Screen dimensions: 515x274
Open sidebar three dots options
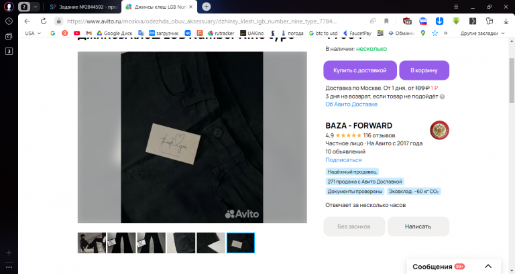(9, 267)
